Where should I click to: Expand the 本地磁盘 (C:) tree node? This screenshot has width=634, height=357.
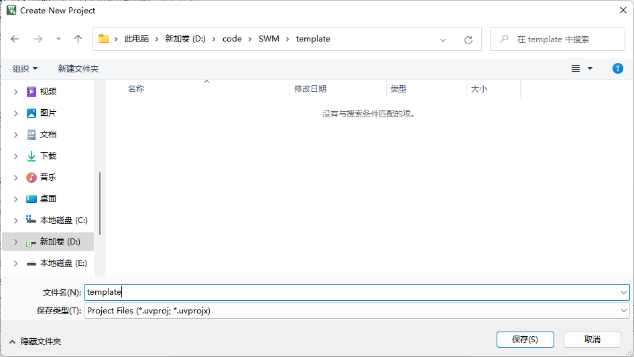pos(15,220)
